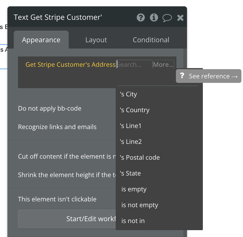Click the See reference link
243x237 pixels.
coord(209,76)
